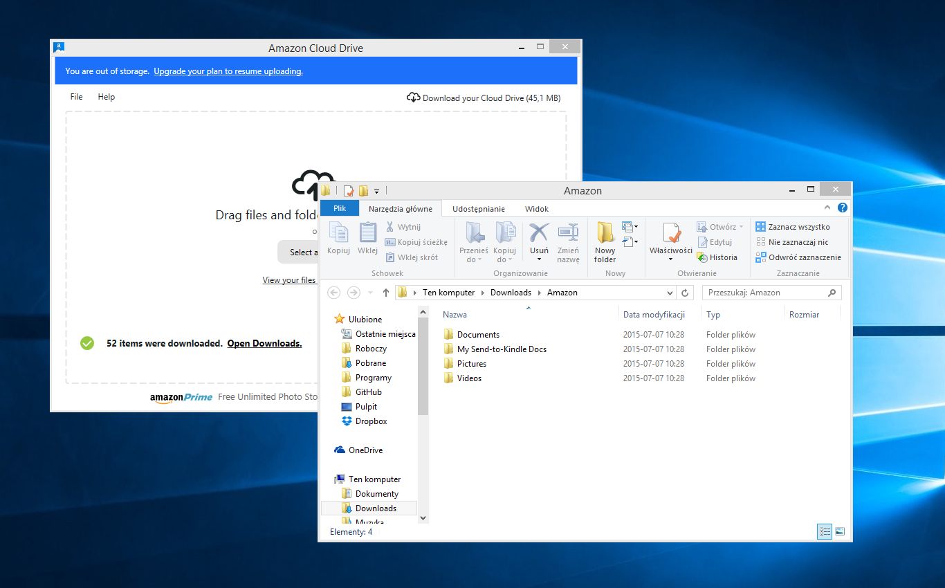Click the View your files link
The image size is (945, 588).
[289, 280]
